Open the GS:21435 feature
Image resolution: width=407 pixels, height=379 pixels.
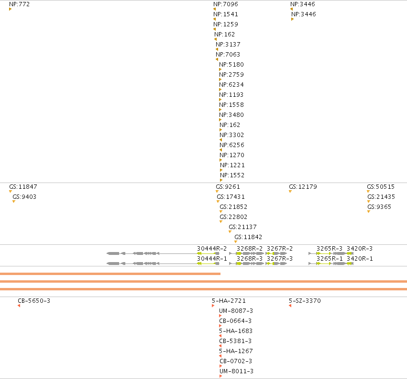(381, 197)
